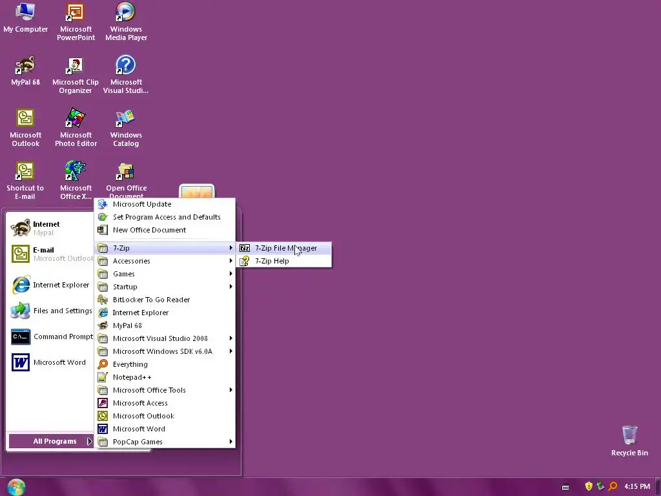Screen dimensions: 661x496
Task: Launch MyPal 68 from programs menu
Action: [165, 325]
